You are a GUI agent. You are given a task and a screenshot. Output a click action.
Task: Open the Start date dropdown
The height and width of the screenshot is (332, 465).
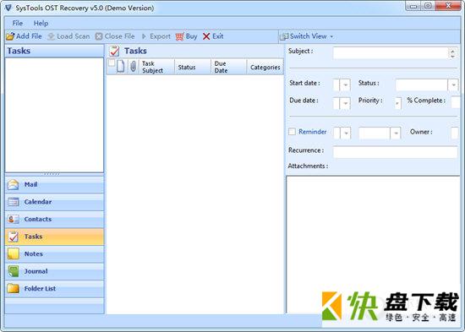click(345, 85)
